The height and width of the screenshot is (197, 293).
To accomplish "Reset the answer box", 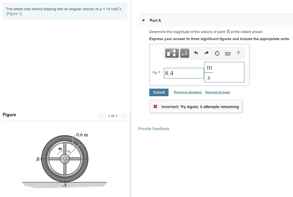I will point(217,53).
